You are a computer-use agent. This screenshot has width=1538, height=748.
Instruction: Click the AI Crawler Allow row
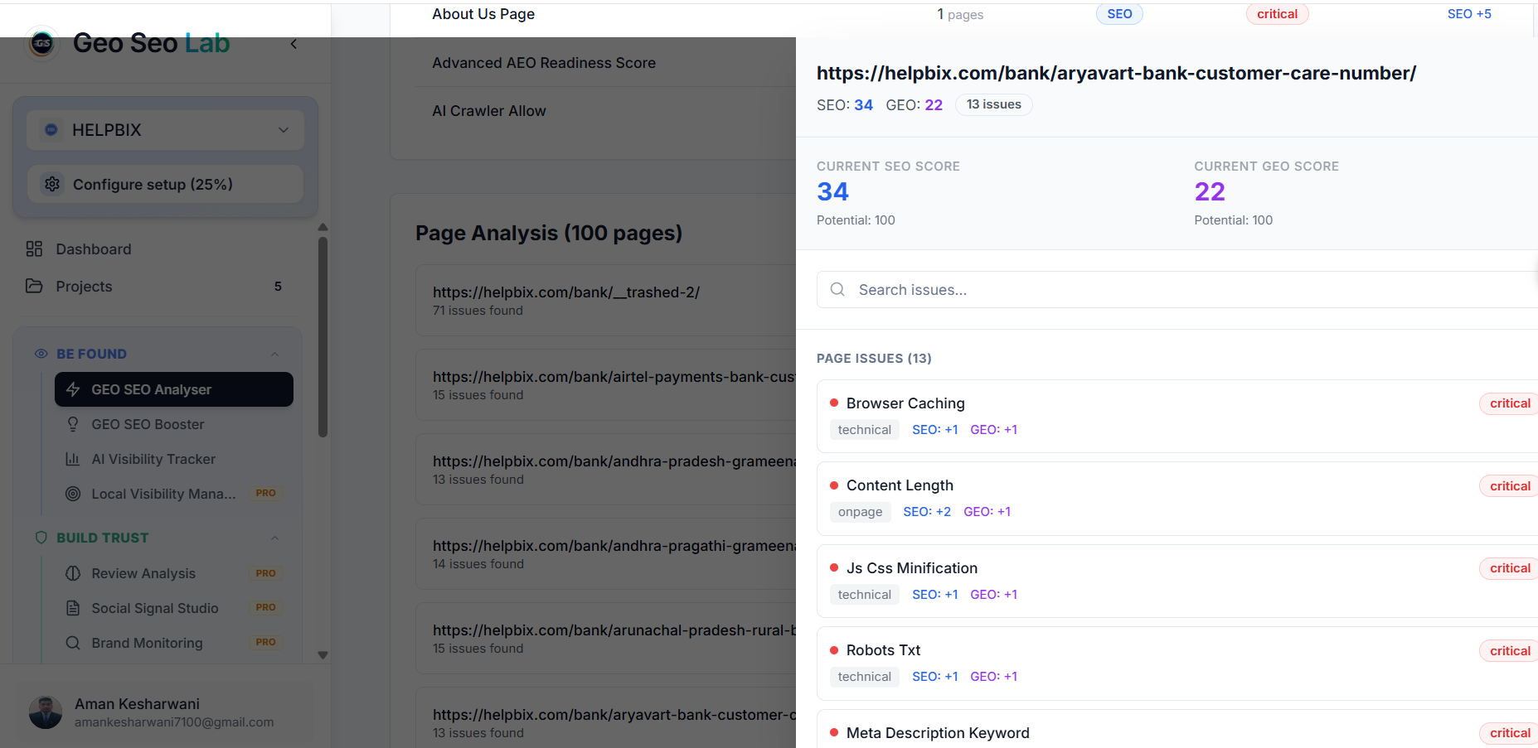point(605,111)
